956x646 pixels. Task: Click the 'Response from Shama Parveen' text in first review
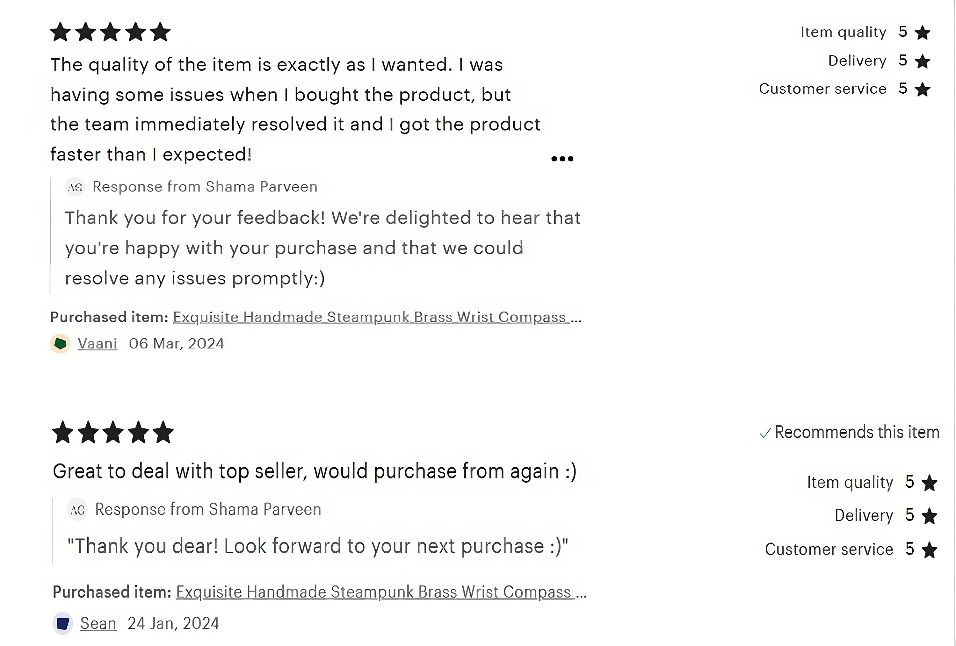tap(205, 187)
